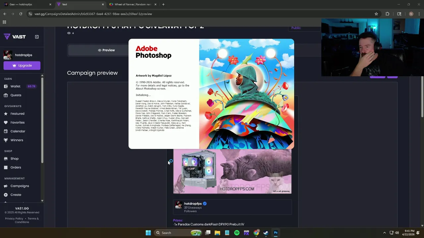Click Windows taskbar Search box
The height and width of the screenshot is (238, 424).
pos(178,233)
